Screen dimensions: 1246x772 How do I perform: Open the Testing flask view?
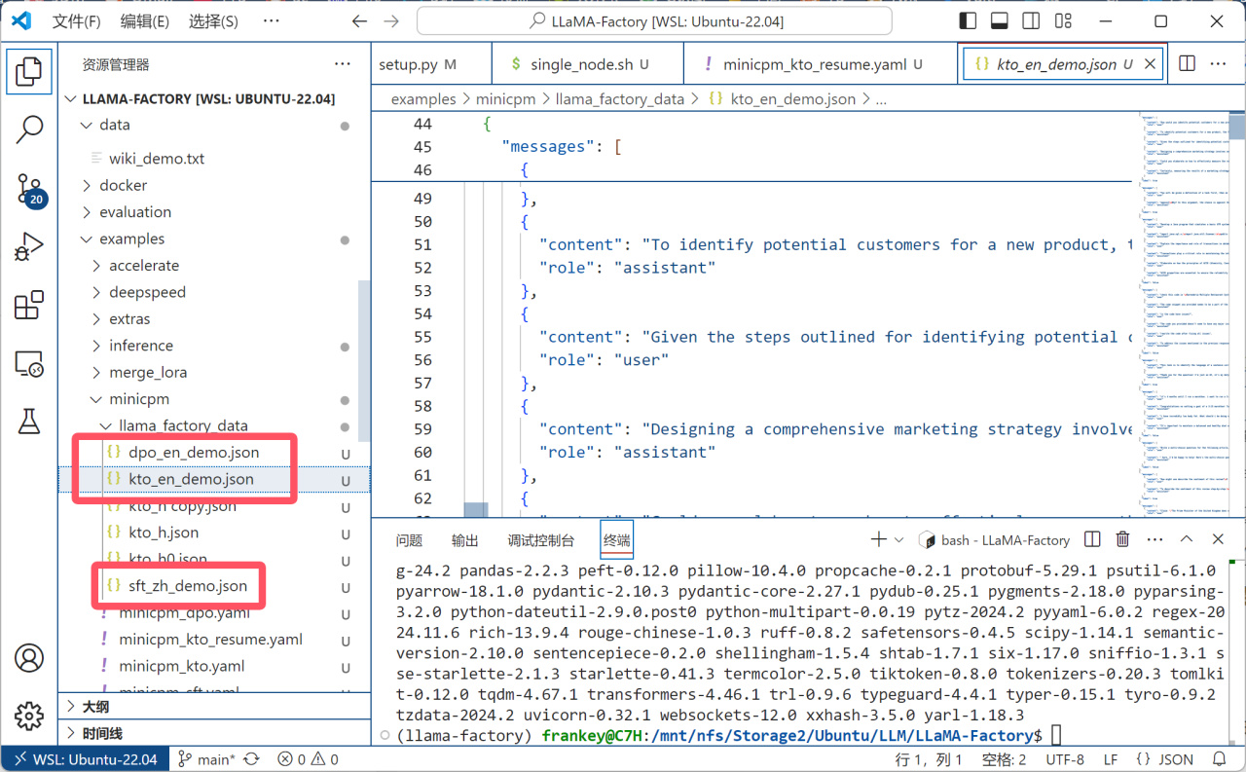click(x=29, y=422)
